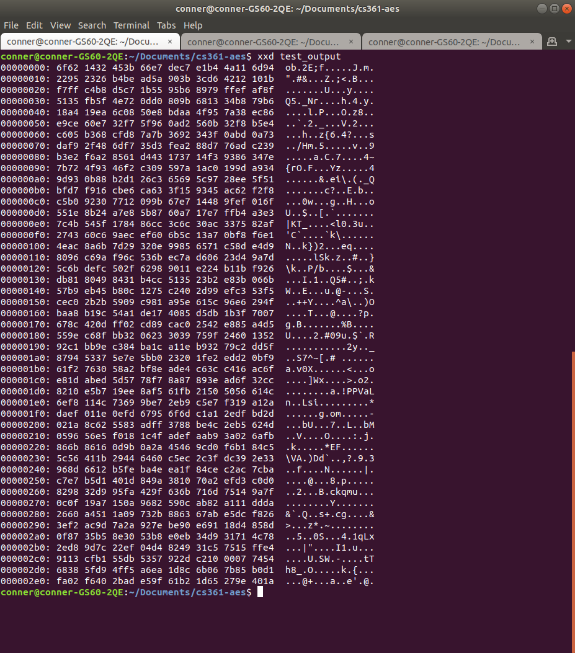Click hex word 7c4b in row 000000e0
The height and width of the screenshot is (653, 575).
click(68, 224)
